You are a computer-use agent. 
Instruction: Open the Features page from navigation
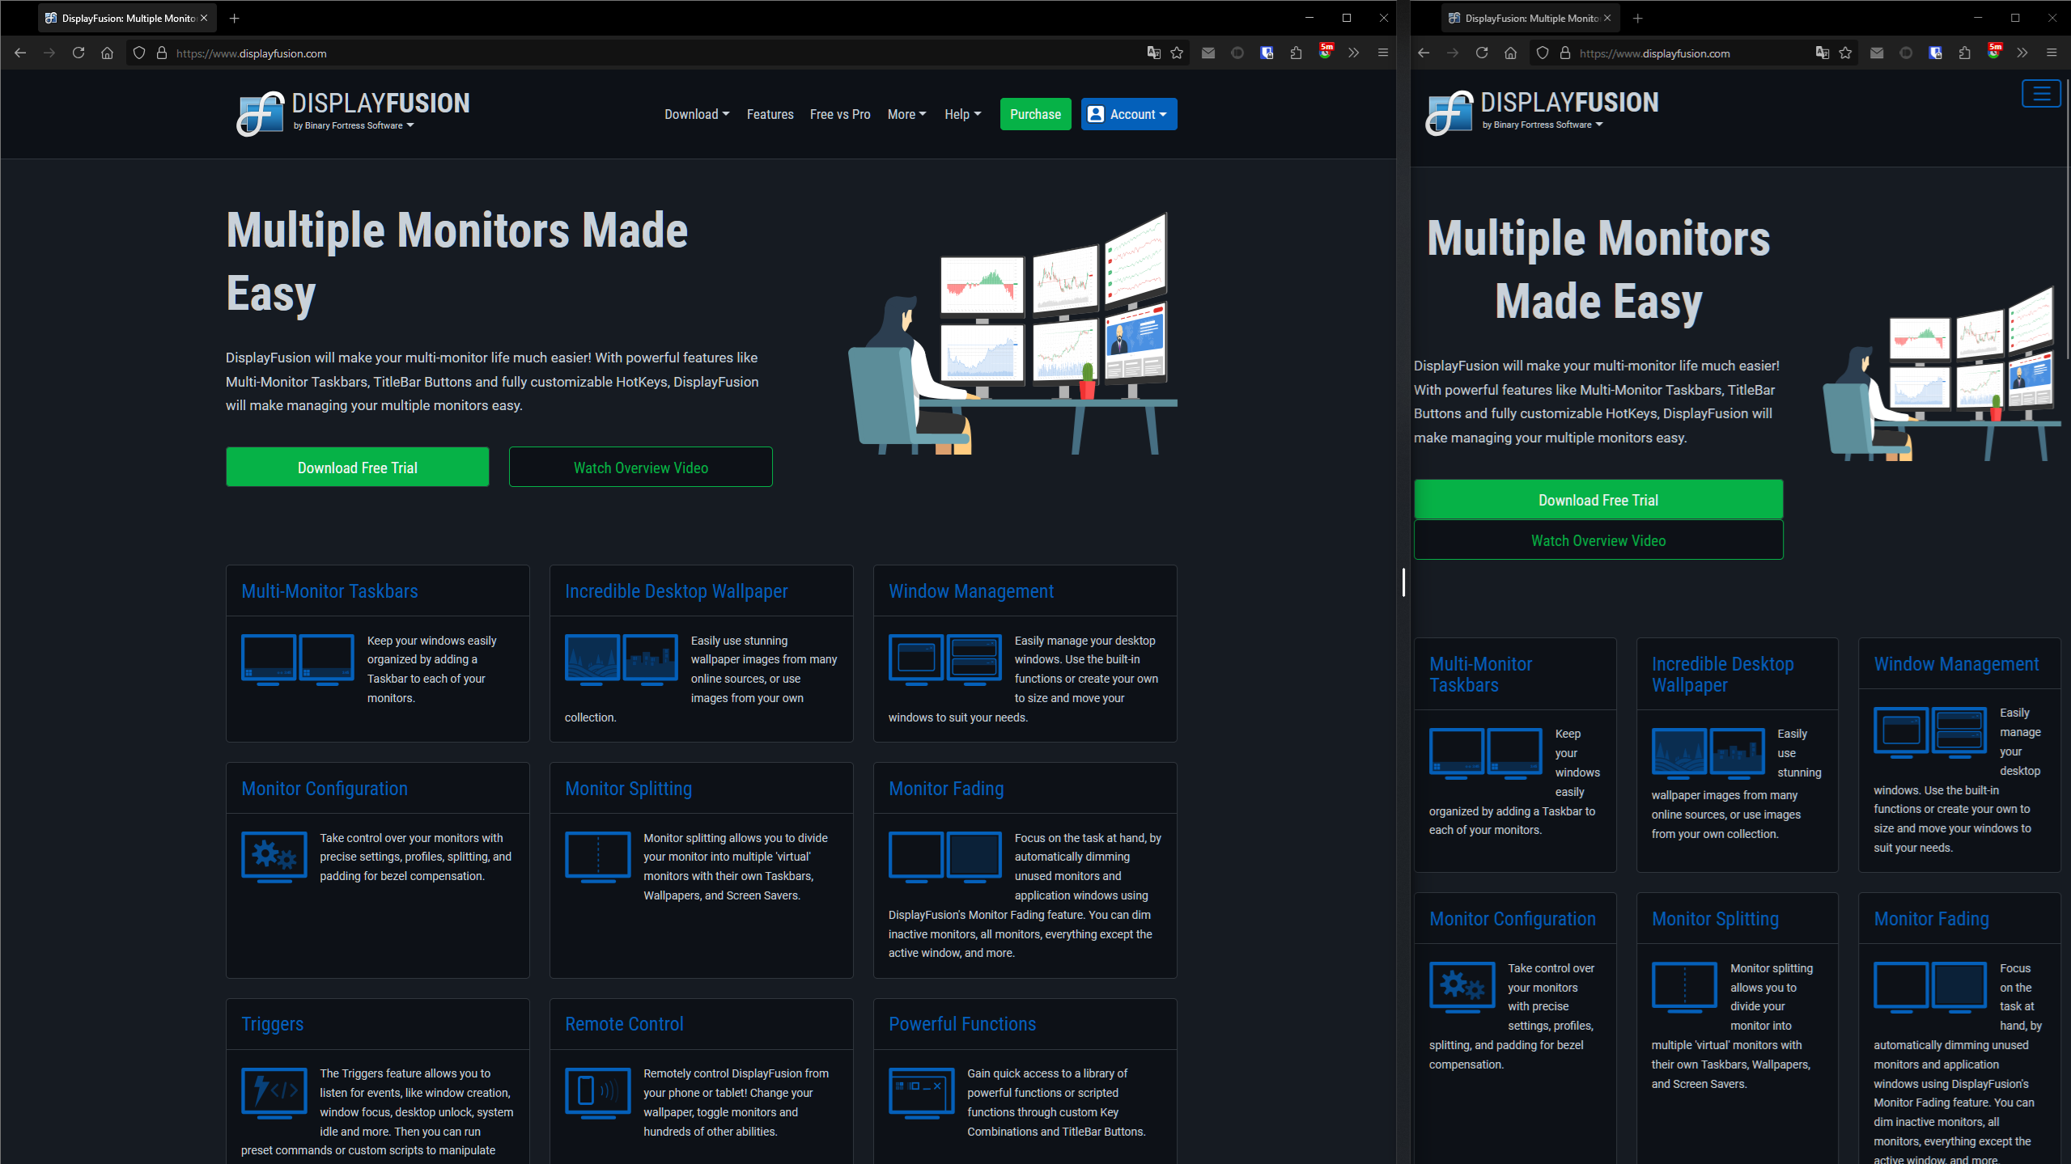pos(770,114)
